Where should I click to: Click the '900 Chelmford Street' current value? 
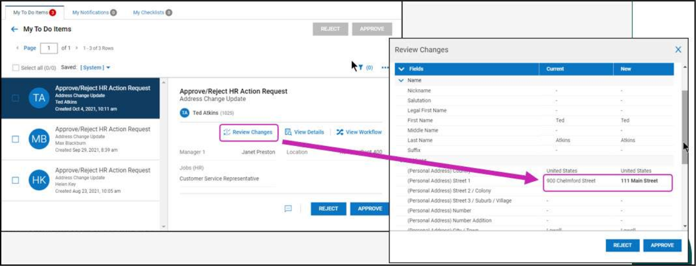tap(571, 181)
